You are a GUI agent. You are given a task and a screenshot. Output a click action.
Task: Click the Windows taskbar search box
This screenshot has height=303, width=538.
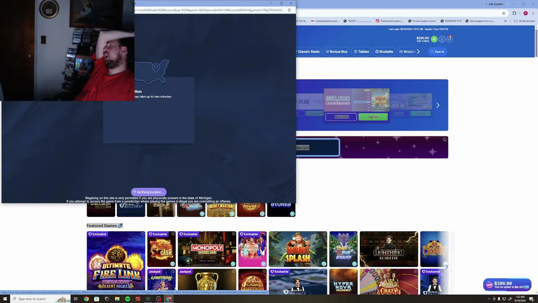point(40,299)
